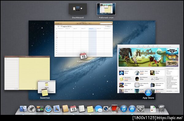The width and height of the screenshot is (184, 121).
Task: Click App Store badge above its label
Action: click(x=148, y=93)
